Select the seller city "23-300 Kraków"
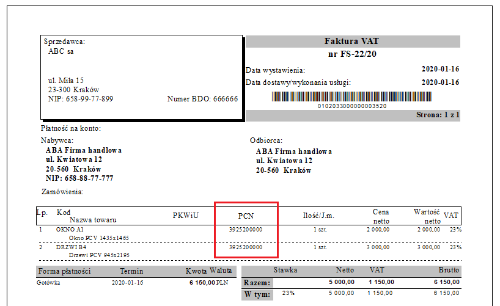The image size is (500, 306). tap(74, 90)
